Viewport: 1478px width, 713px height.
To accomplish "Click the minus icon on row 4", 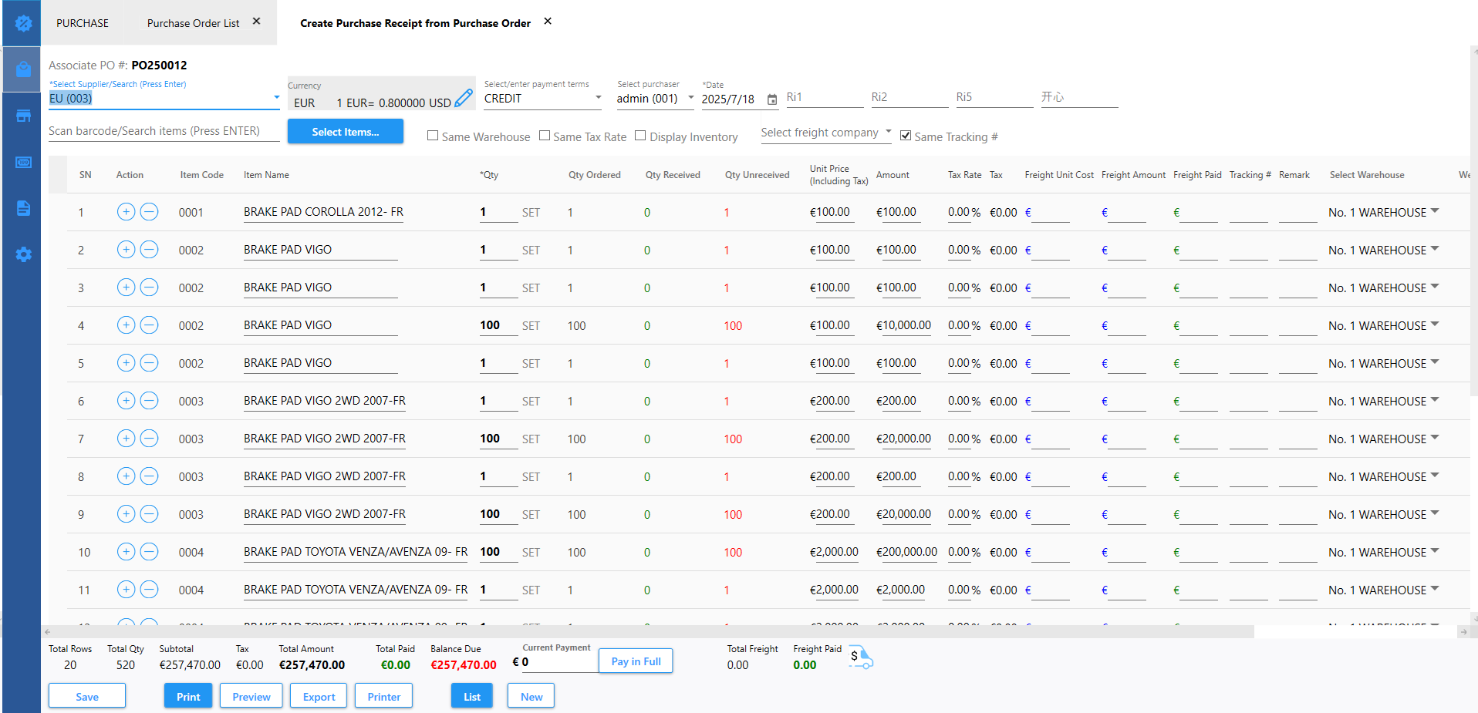I will point(150,325).
